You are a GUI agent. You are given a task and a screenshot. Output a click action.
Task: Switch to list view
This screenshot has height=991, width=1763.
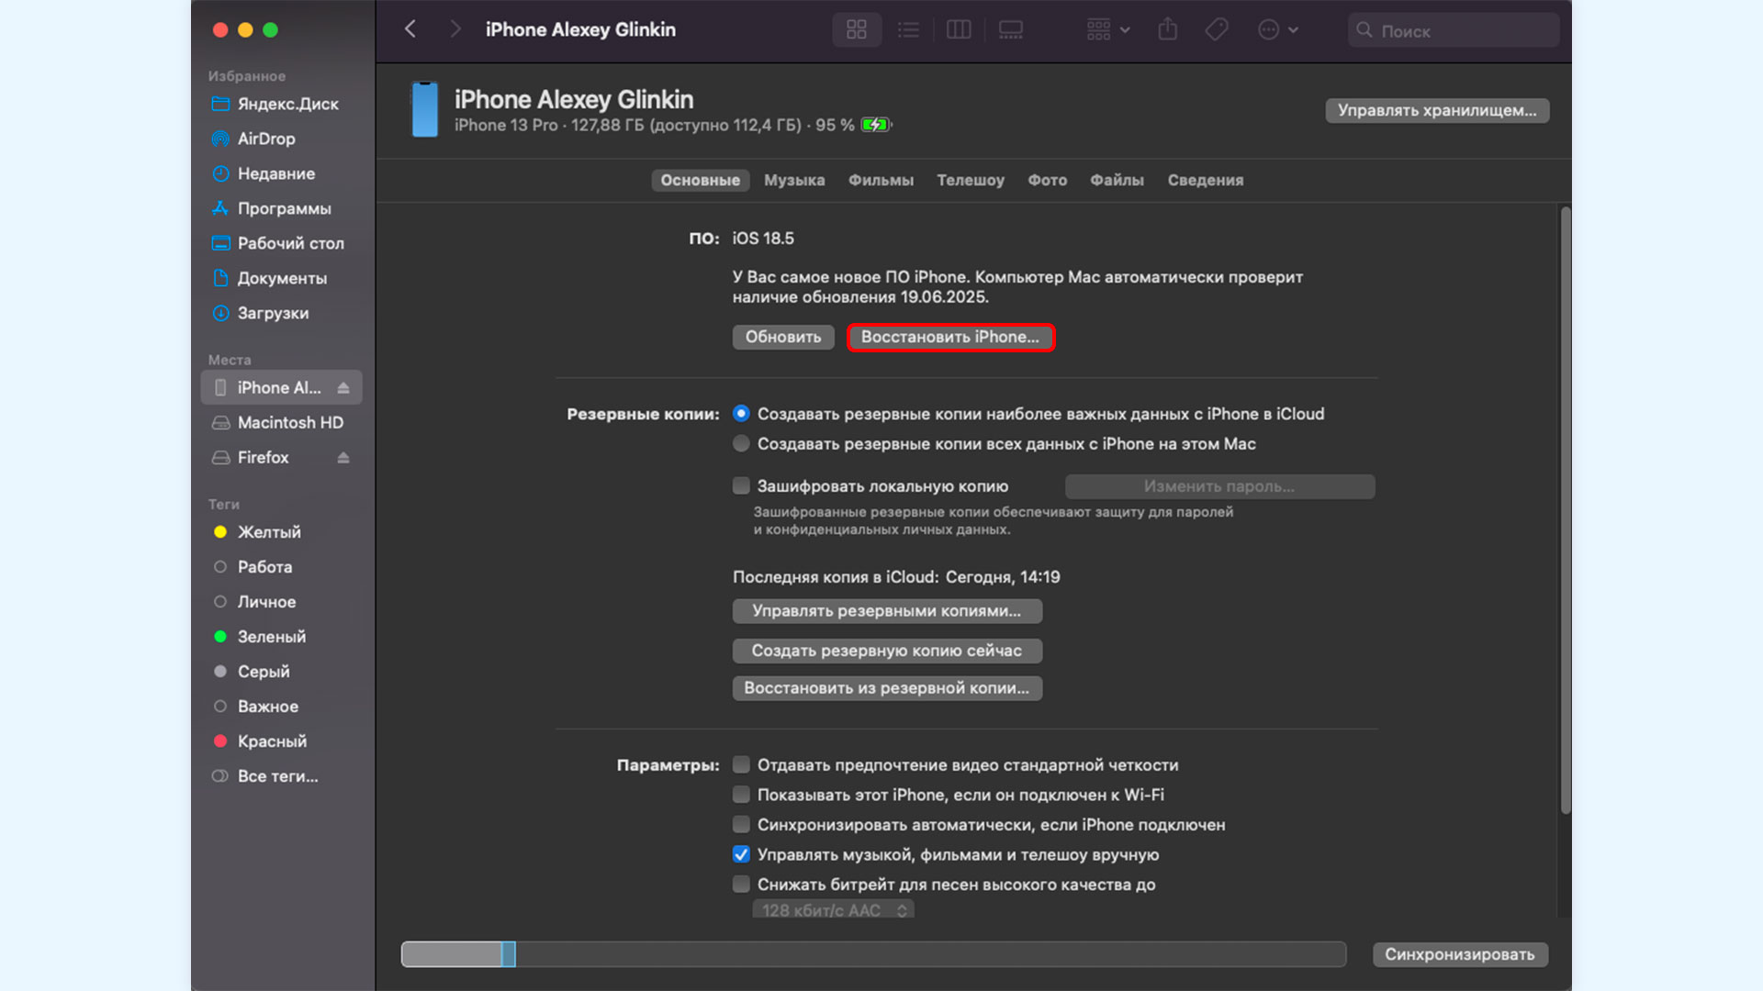[908, 29]
